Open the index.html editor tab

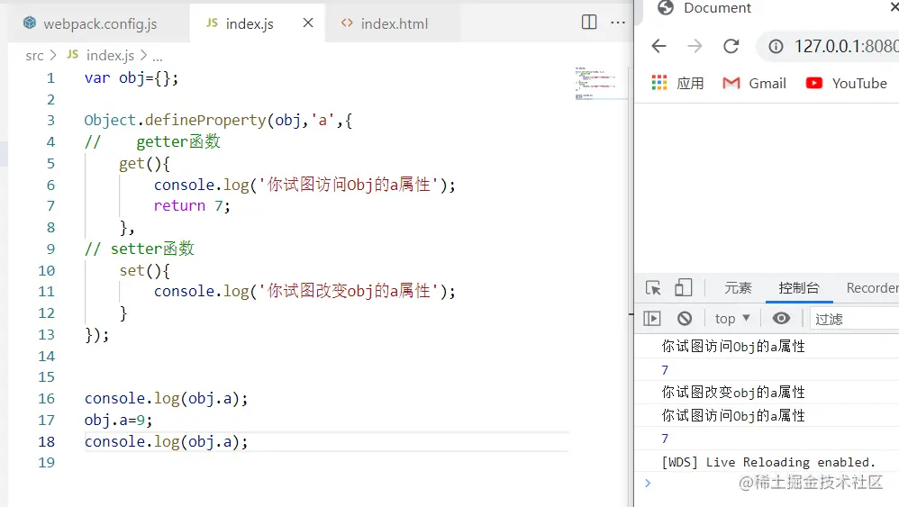pos(394,23)
